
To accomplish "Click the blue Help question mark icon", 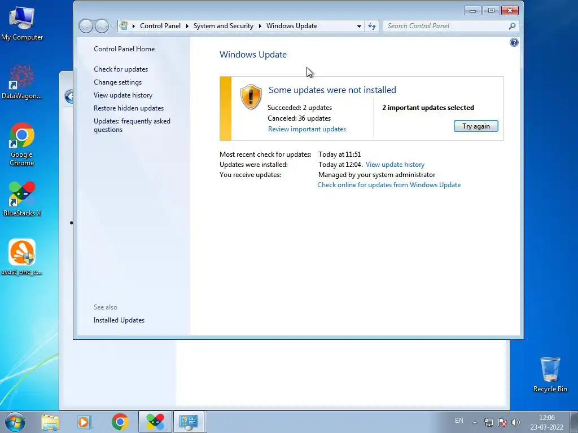I will click(x=514, y=42).
